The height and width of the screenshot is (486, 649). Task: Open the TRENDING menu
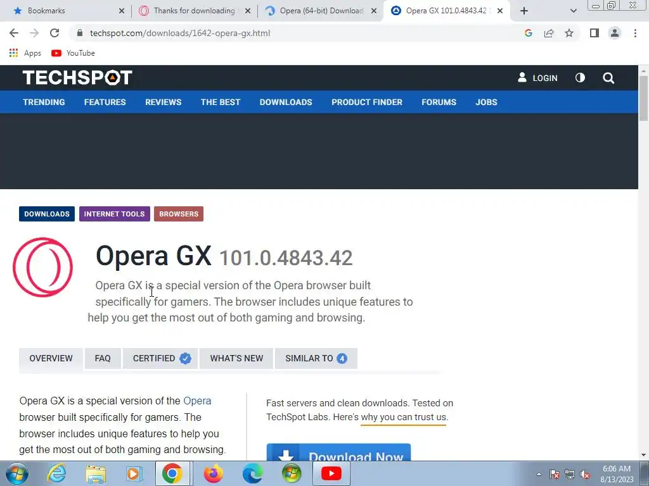tap(44, 102)
